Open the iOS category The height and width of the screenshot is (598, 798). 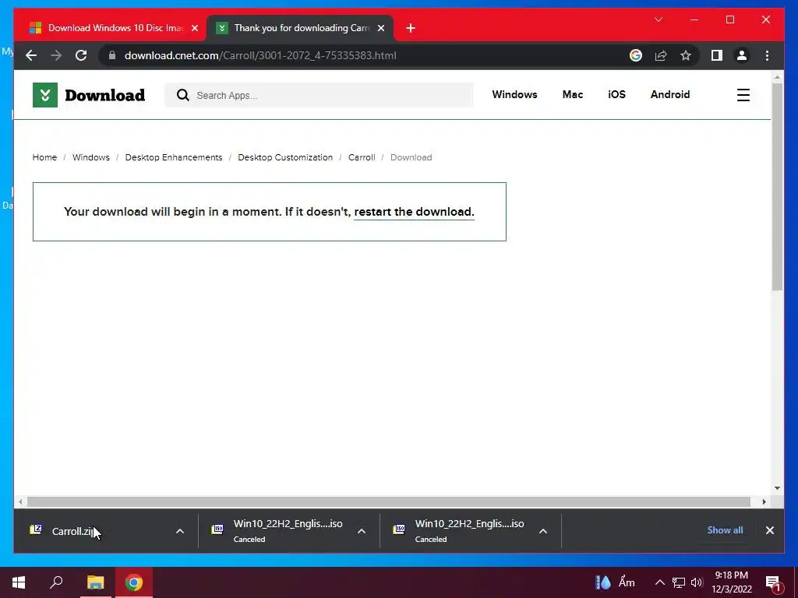pos(616,94)
